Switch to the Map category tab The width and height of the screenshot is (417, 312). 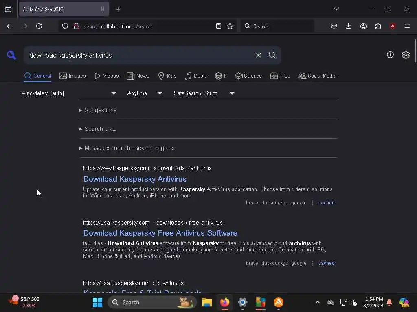167,76
